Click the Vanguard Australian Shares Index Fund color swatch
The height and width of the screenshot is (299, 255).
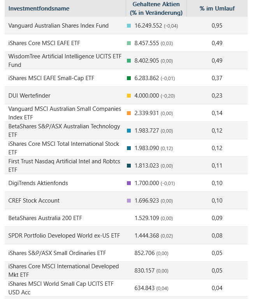pos(129,26)
